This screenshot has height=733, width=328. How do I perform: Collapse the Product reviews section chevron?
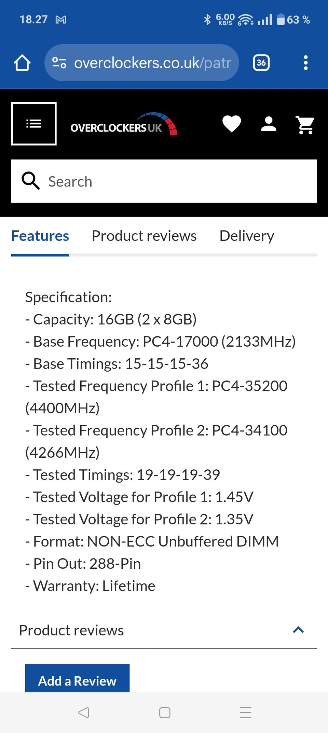pos(298,630)
